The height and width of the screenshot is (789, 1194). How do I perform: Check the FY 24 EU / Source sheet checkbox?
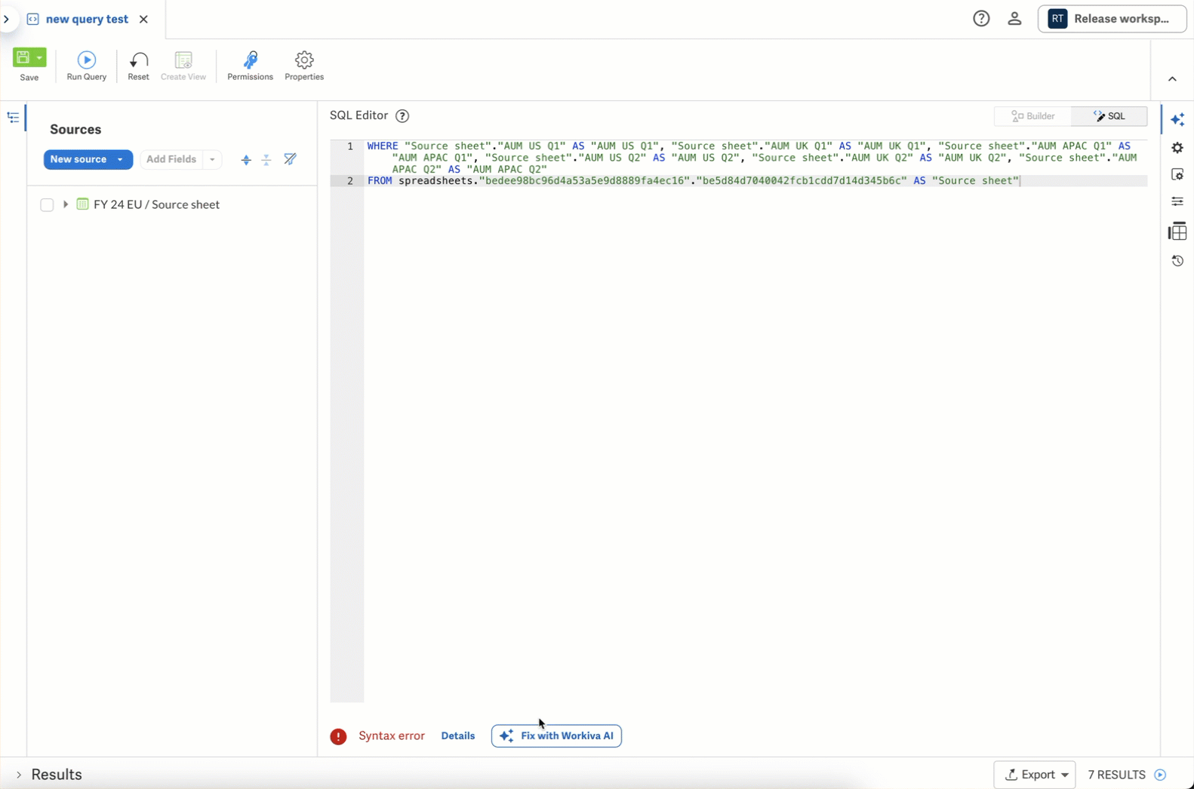(x=47, y=204)
